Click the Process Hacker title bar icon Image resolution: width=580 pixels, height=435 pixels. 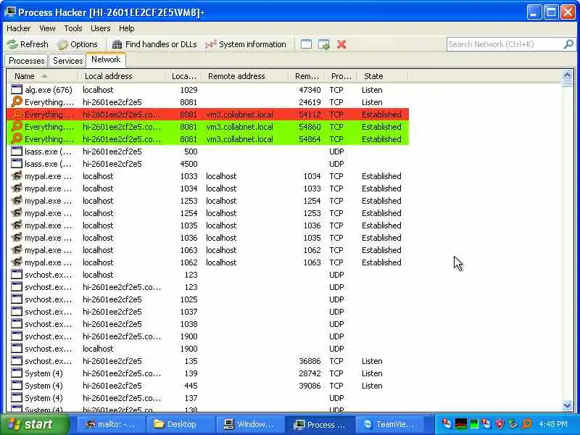pos(10,12)
